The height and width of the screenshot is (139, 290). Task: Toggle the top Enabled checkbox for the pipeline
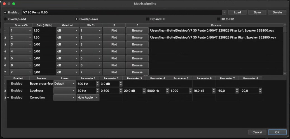coord(5,13)
